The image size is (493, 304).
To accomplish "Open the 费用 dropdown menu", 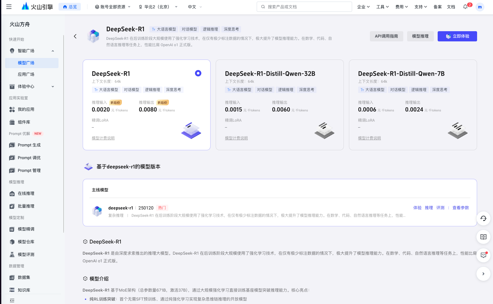I will tap(402, 7).
